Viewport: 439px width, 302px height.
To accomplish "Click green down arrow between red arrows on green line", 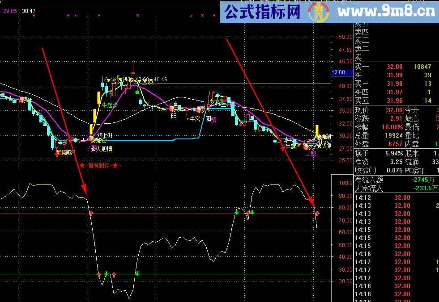I will coord(106,273).
